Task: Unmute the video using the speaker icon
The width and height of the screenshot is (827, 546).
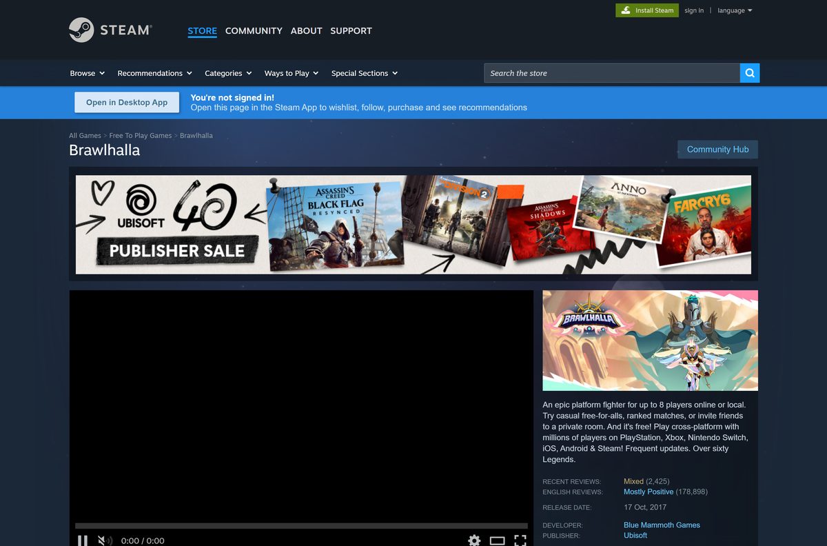Action: 104,540
